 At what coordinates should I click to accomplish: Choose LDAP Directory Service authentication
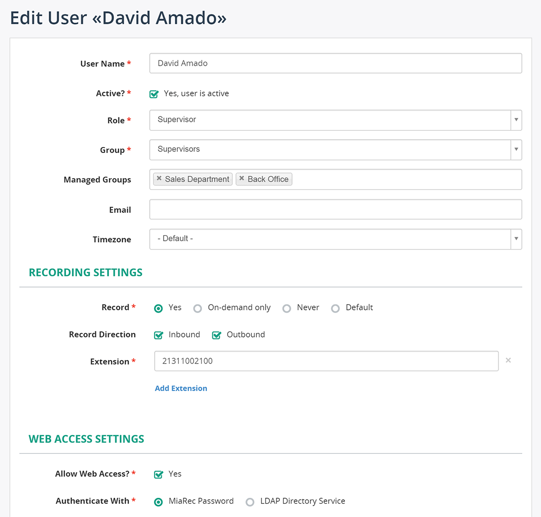point(250,502)
